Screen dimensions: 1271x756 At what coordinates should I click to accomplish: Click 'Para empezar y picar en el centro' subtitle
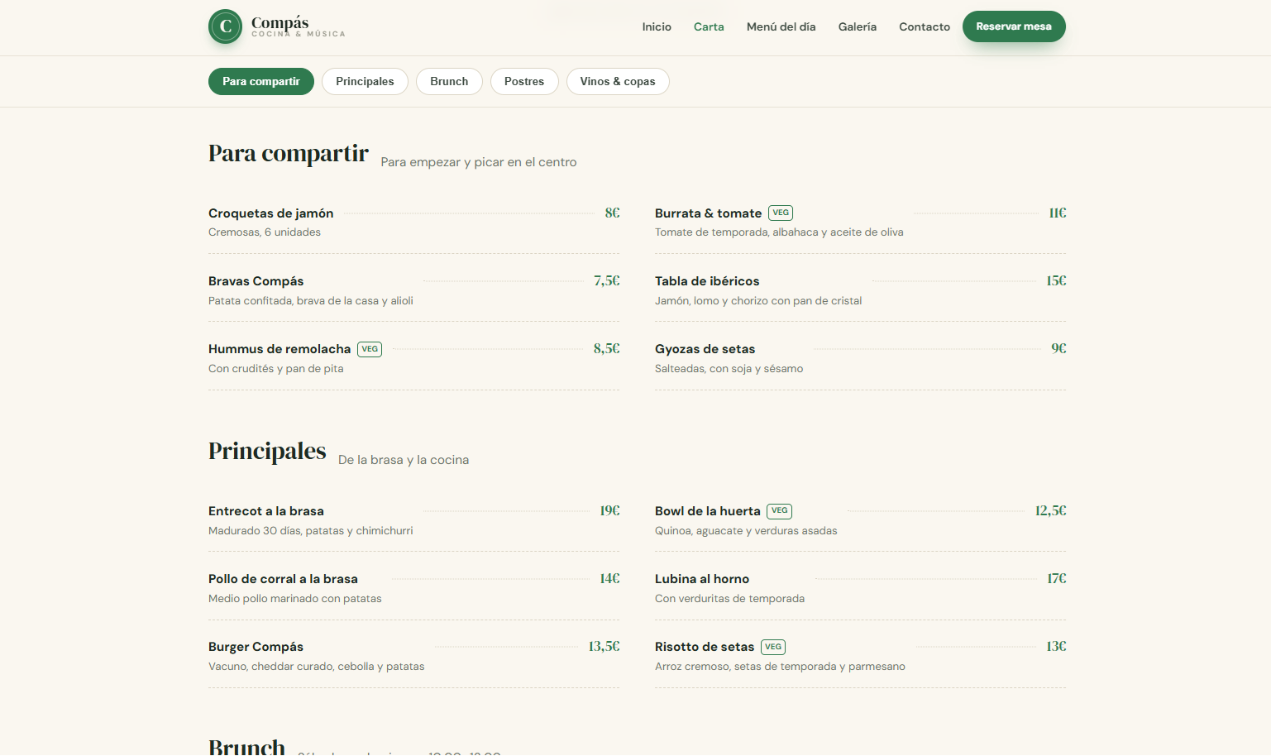479,162
